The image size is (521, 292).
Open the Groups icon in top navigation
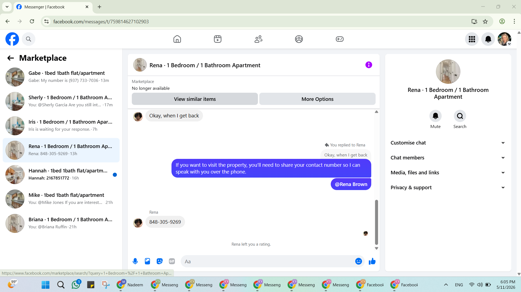pyautogui.click(x=299, y=39)
